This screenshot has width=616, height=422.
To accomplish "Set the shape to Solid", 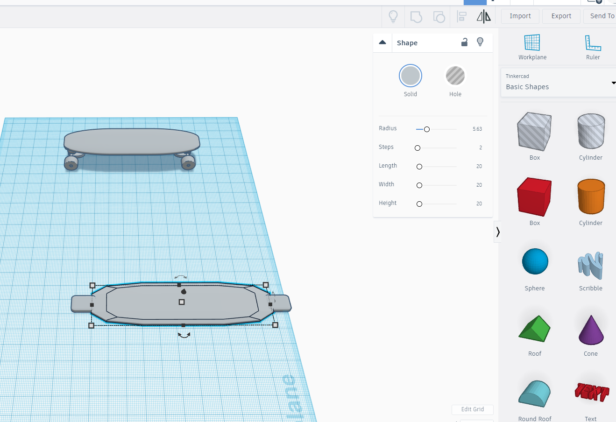I will click(x=411, y=76).
